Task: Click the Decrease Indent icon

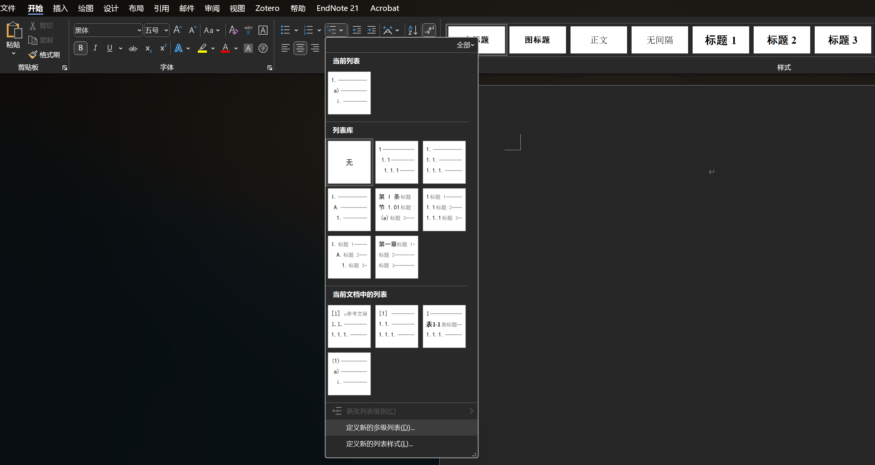Action: pos(356,30)
